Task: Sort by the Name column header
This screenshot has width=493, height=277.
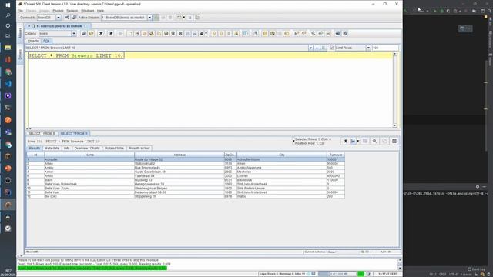Action: pyautogui.click(x=89, y=155)
